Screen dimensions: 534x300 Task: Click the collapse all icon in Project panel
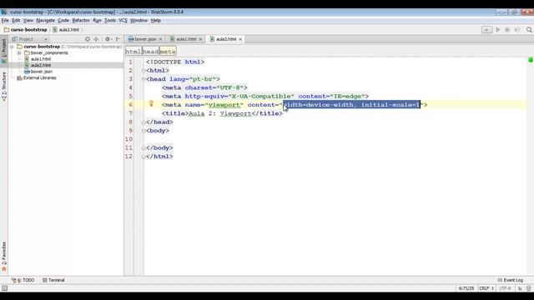pos(96,39)
